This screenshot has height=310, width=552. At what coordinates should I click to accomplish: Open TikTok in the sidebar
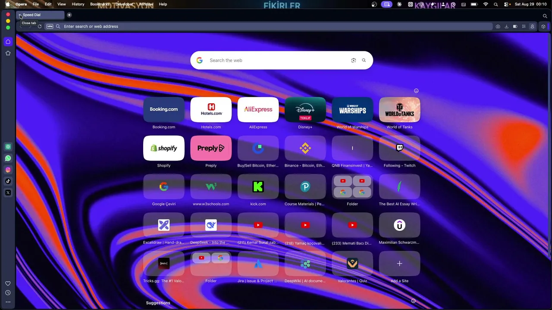(x=8, y=181)
